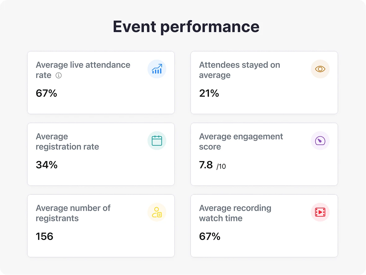Click the 156 registrants count
This screenshot has height=275, width=366.
(x=44, y=237)
